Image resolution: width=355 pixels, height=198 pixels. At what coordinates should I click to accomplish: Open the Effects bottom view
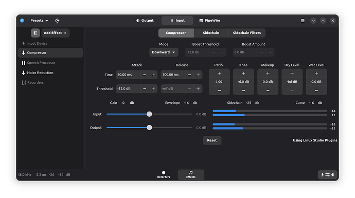191,175
